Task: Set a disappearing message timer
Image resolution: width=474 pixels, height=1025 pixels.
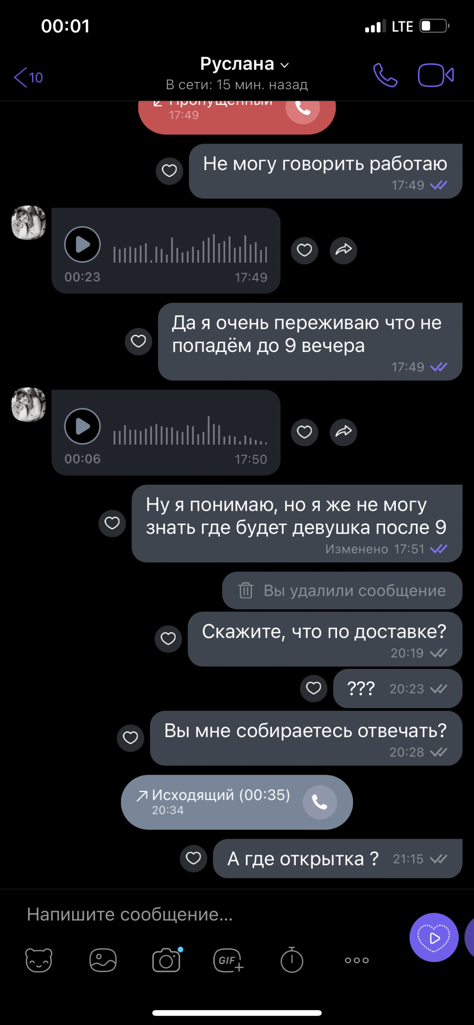Action: pyautogui.click(x=292, y=960)
